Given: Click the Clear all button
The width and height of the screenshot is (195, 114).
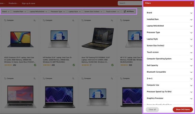Looking at the screenshot, I should pos(152,110).
